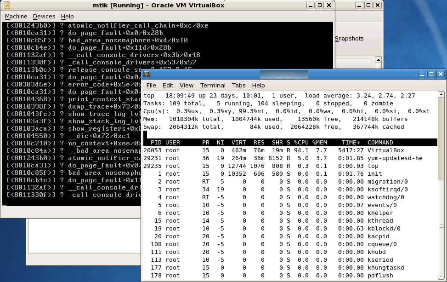Click the kseriod process name
This screenshot has width=447, height=282.
[380, 260]
